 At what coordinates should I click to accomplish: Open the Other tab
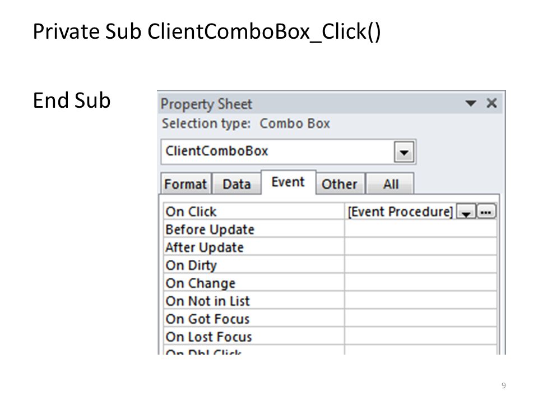tap(340, 184)
